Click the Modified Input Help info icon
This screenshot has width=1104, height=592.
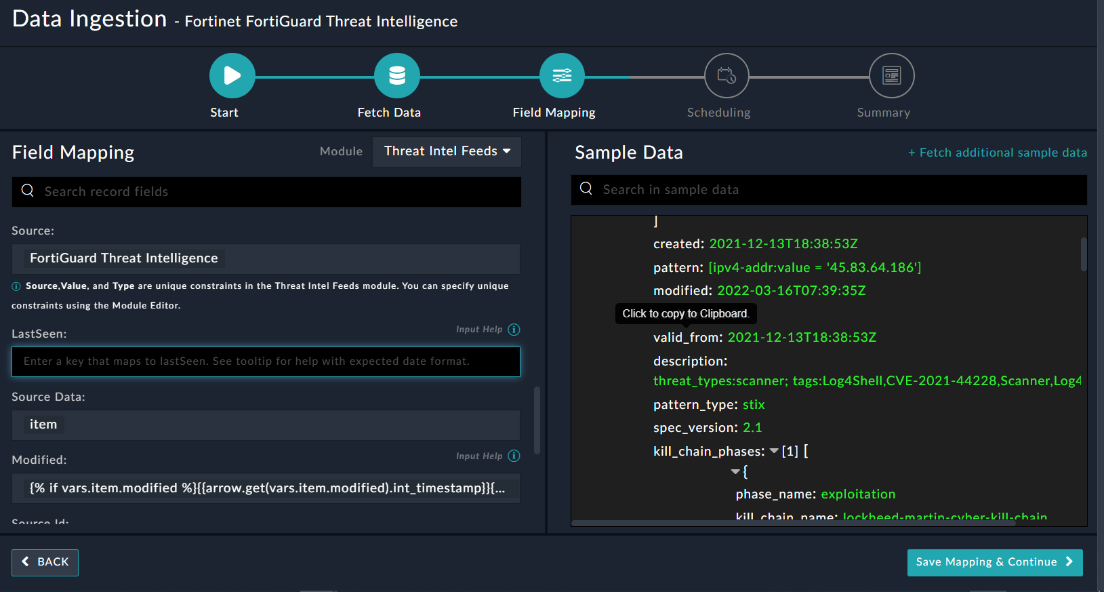[x=514, y=456]
